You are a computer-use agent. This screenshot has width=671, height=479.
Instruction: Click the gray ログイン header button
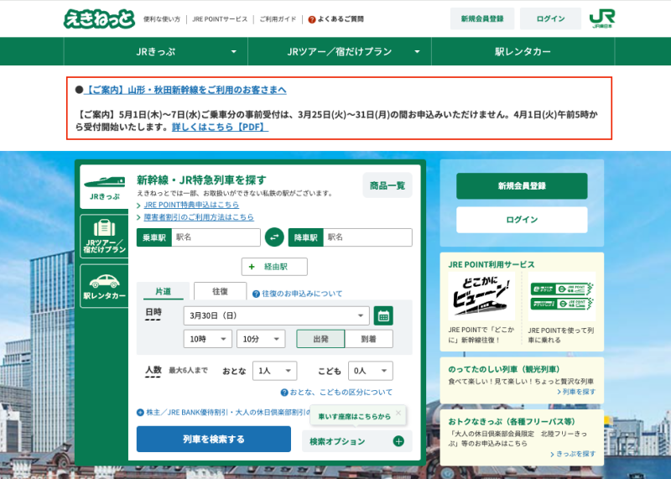551,18
